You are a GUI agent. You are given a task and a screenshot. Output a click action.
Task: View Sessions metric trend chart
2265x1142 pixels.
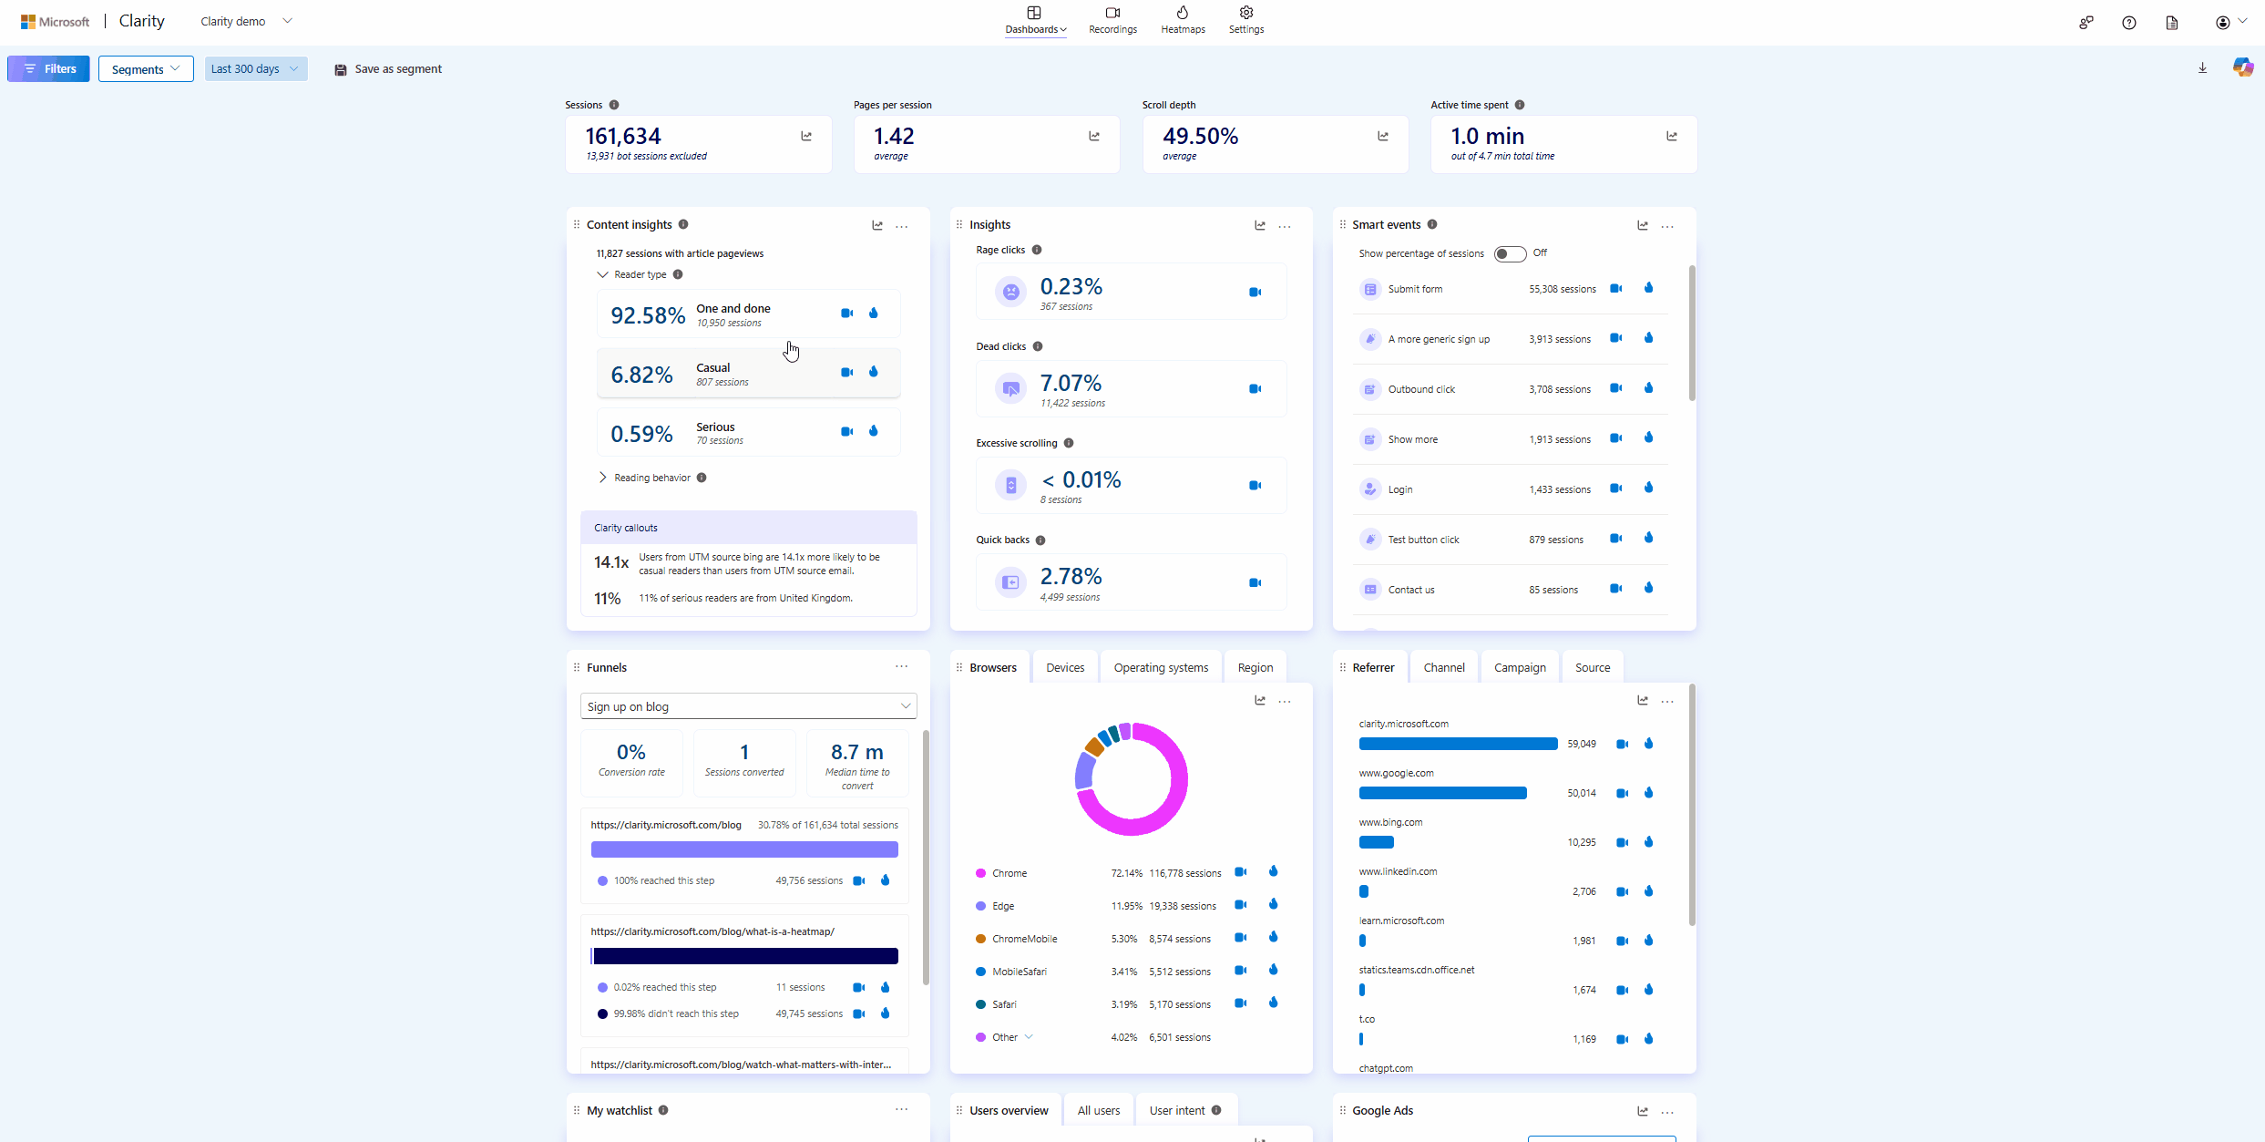(805, 135)
